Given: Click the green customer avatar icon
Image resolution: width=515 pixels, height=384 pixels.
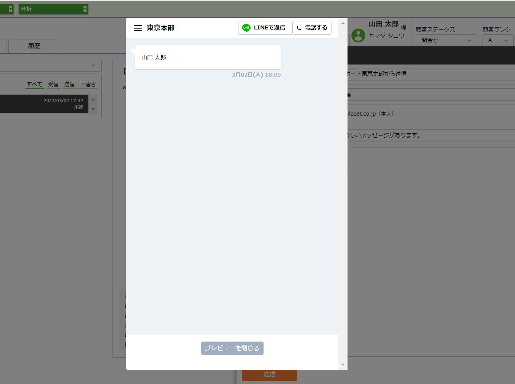Looking at the screenshot, I should pyautogui.click(x=358, y=35).
